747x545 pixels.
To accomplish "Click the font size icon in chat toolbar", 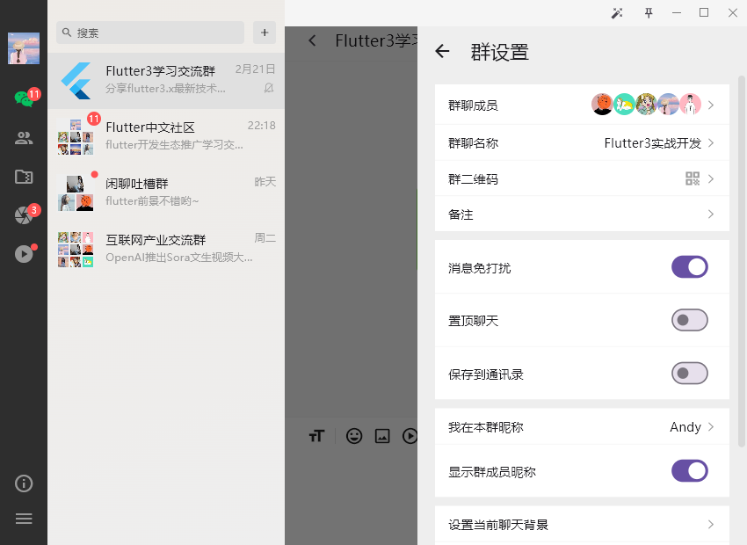I will [316, 436].
